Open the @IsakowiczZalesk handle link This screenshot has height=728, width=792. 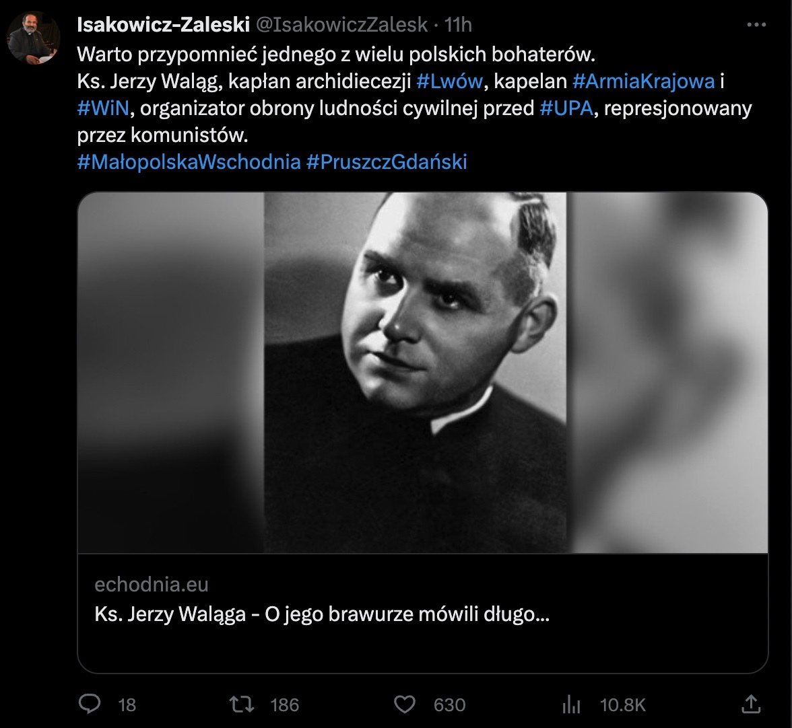click(x=341, y=25)
